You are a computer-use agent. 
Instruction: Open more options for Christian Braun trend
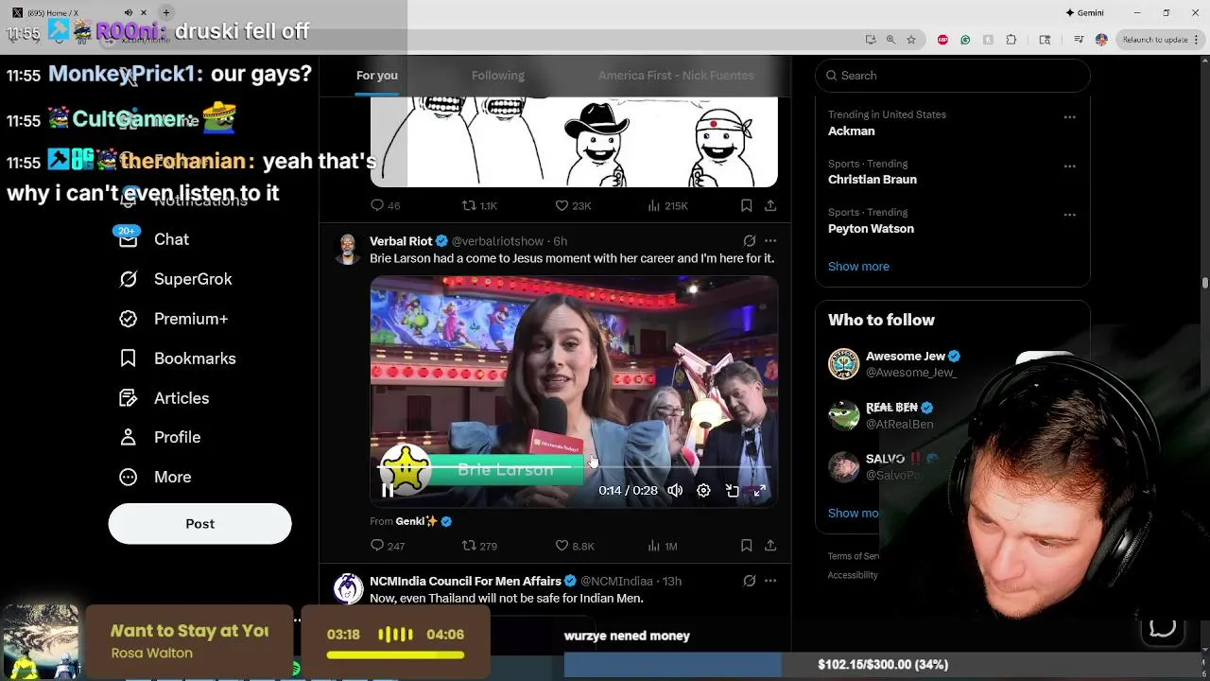click(1070, 166)
